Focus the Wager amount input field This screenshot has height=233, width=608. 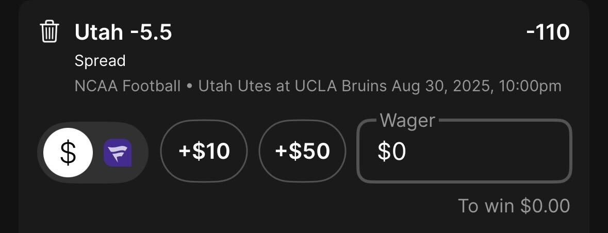coord(464,151)
